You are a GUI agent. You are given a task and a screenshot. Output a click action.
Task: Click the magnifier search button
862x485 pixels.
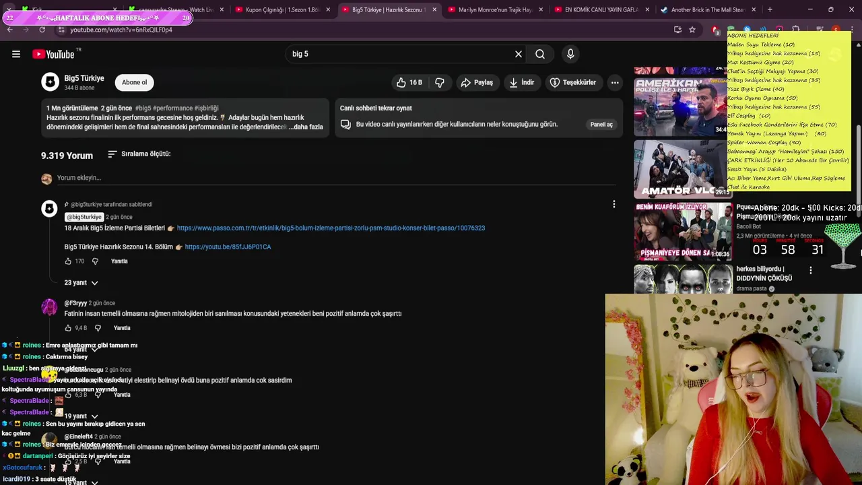(540, 54)
